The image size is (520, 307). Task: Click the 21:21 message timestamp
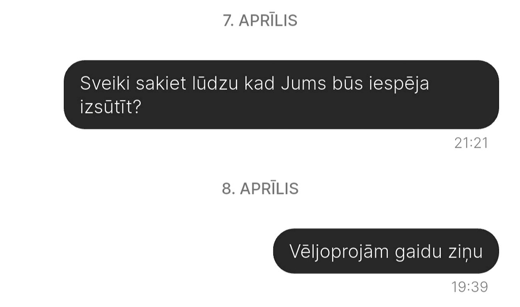point(471,143)
